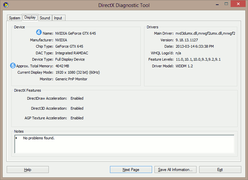Click the Help button
The width and height of the screenshot is (248, 180).
pos(28,170)
